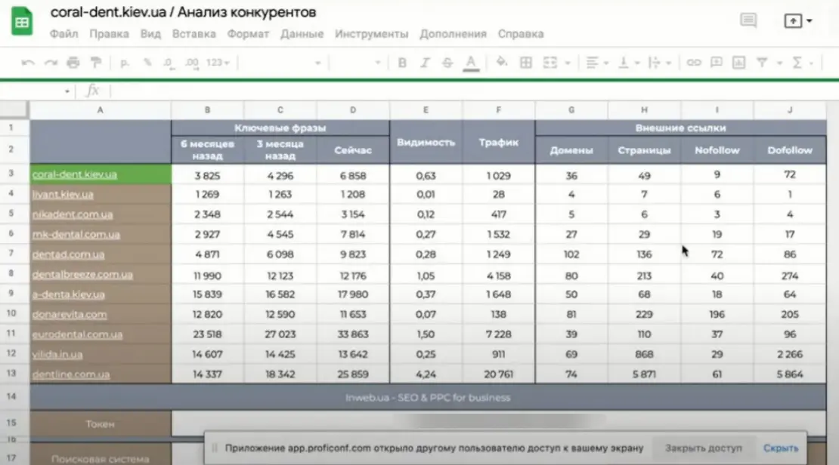Select column A header
This screenshot has width=839, height=465.
[x=100, y=109]
